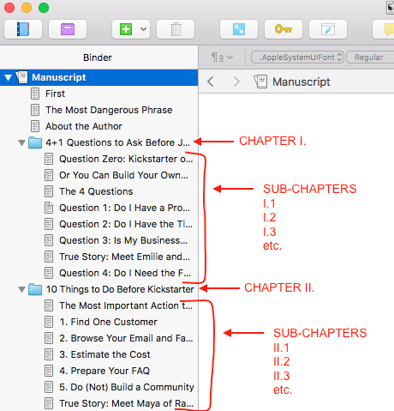Collapse 4+1 Questions folder triangle

point(21,142)
